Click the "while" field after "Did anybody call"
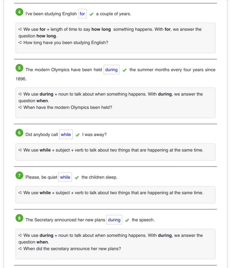Viewport: 231px width, 268px height. pyautogui.click(x=66, y=135)
